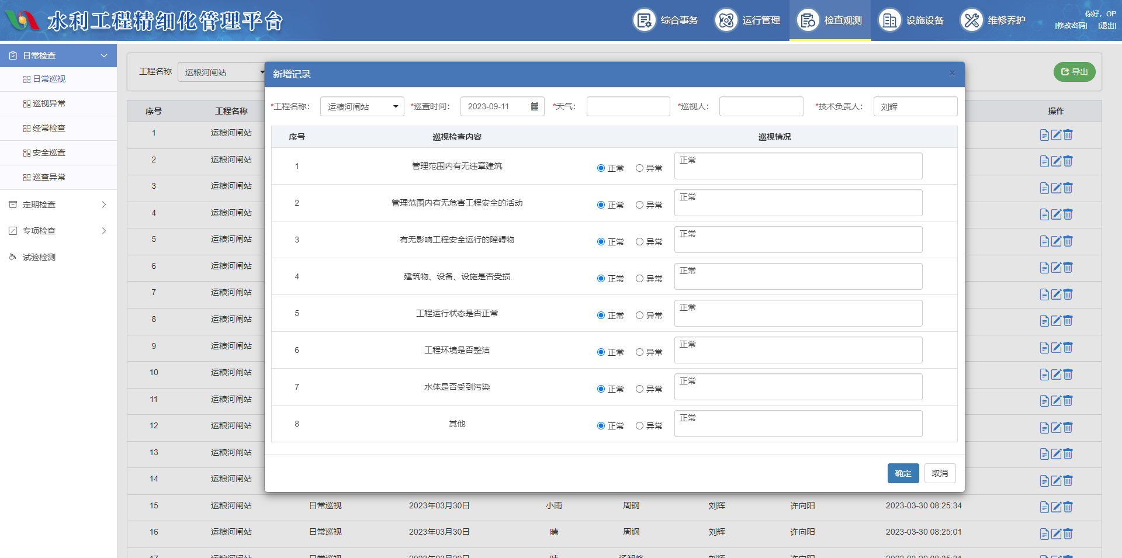Click the 天气 input field
Viewport: 1122px width, 558px height.
pyautogui.click(x=628, y=106)
